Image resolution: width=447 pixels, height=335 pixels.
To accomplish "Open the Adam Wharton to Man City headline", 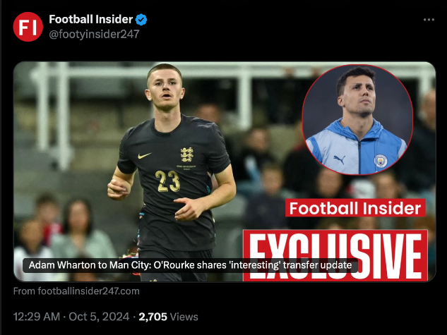I will (x=190, y=265).
